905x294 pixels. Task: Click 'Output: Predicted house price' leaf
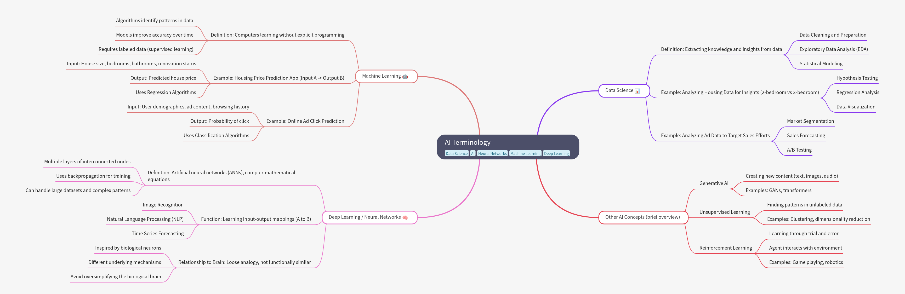point(163,78)
